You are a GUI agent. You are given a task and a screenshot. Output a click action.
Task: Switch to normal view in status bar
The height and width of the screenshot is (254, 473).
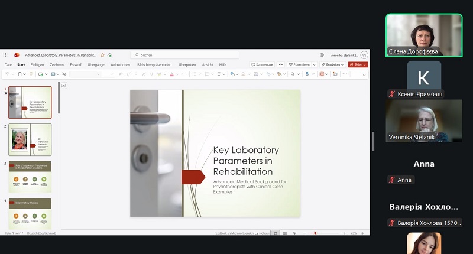(x=275, y=233)
